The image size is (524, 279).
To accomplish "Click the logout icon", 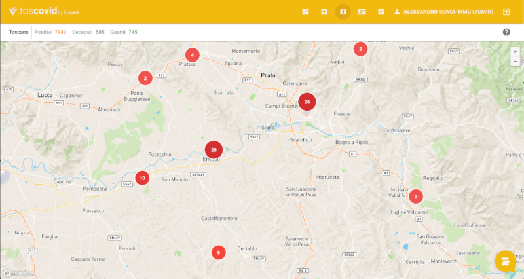I will 506,12.
